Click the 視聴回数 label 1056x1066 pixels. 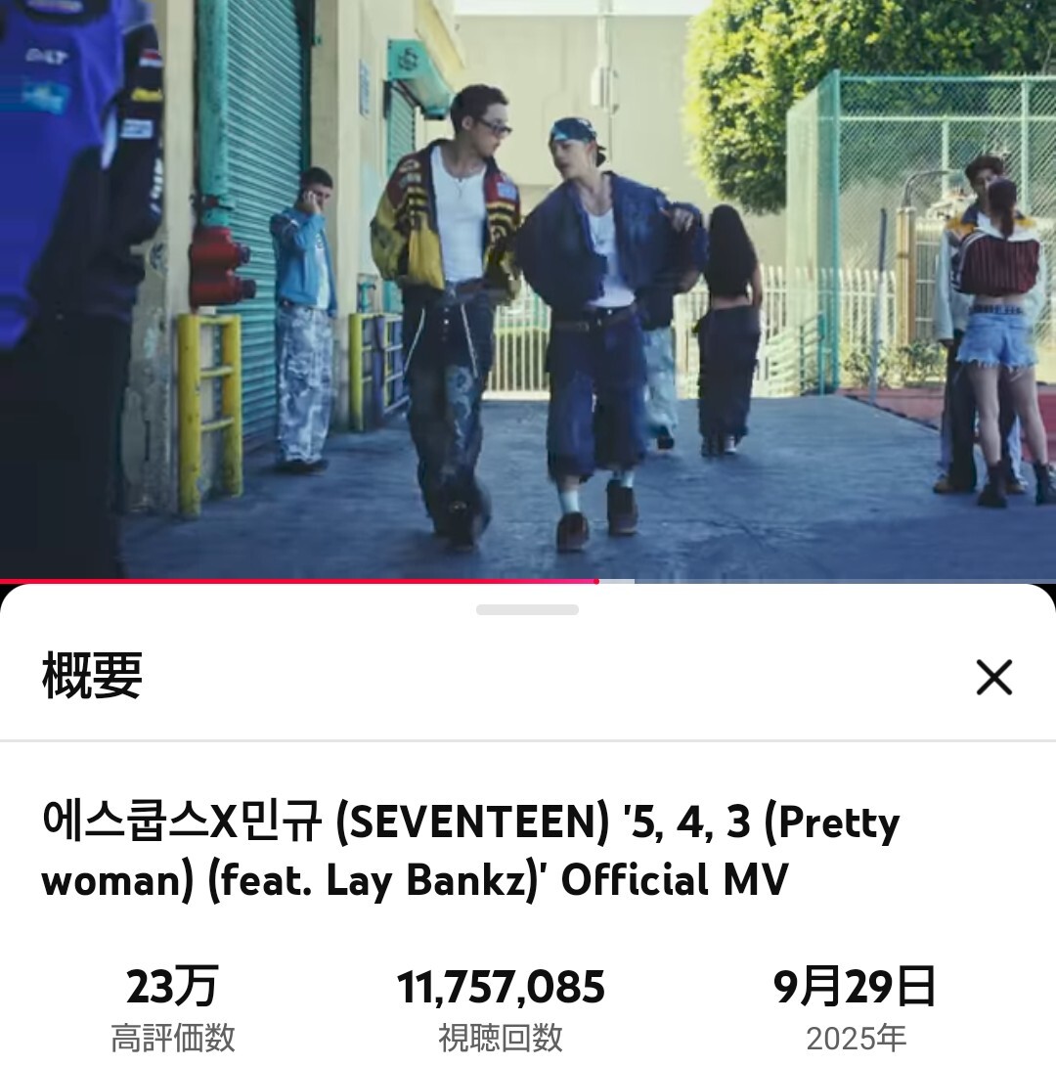(x=501, y=1038)
